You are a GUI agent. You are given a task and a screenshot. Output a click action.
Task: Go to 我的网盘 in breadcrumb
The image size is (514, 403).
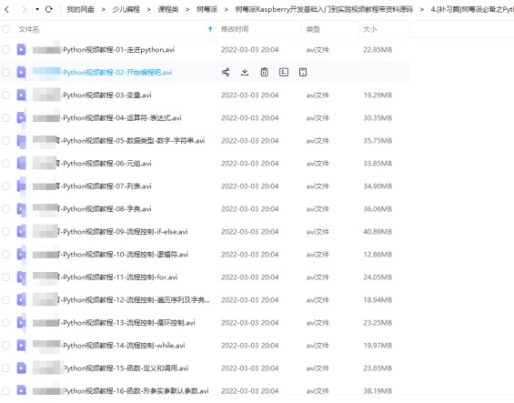click(x=81, y=9)
